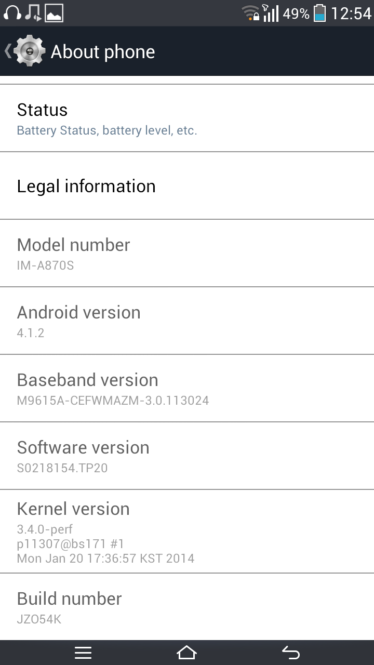Select the Kernel version entry
This screenshot has height=665, width=374.
coord(187,531)
